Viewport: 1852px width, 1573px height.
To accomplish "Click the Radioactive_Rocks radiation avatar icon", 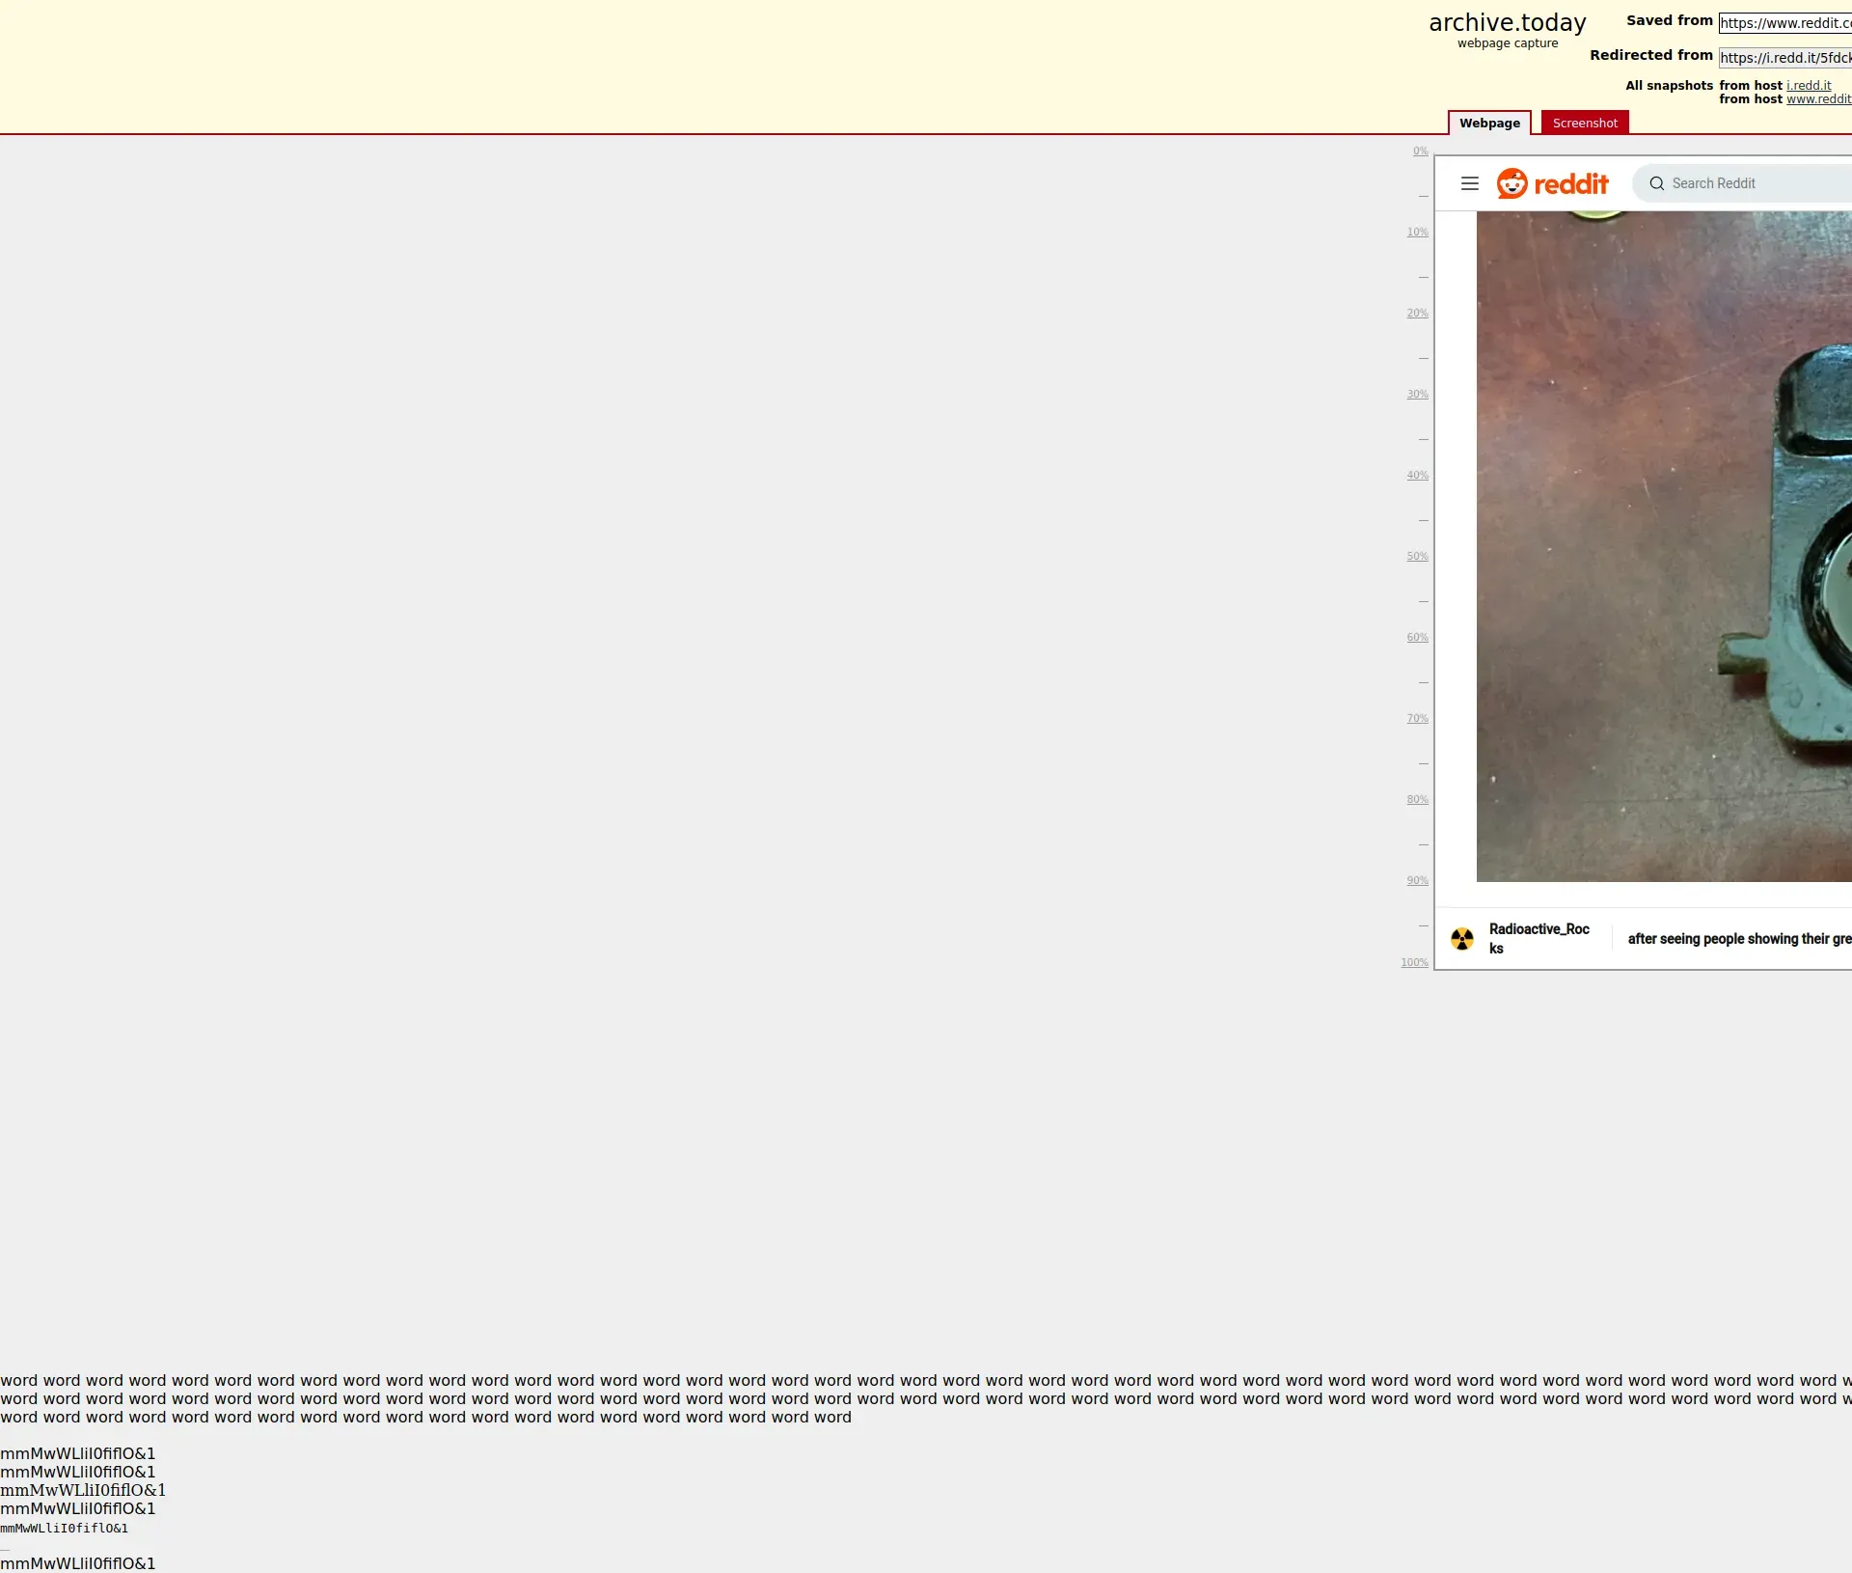I will 1461,939.
